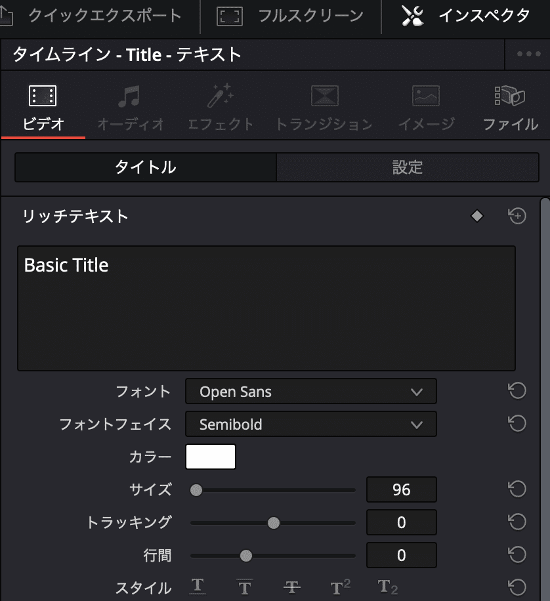Screen dimensions: 550x601
Task: Click クイックエクスポート in the top bar
Action: point(92,16)
